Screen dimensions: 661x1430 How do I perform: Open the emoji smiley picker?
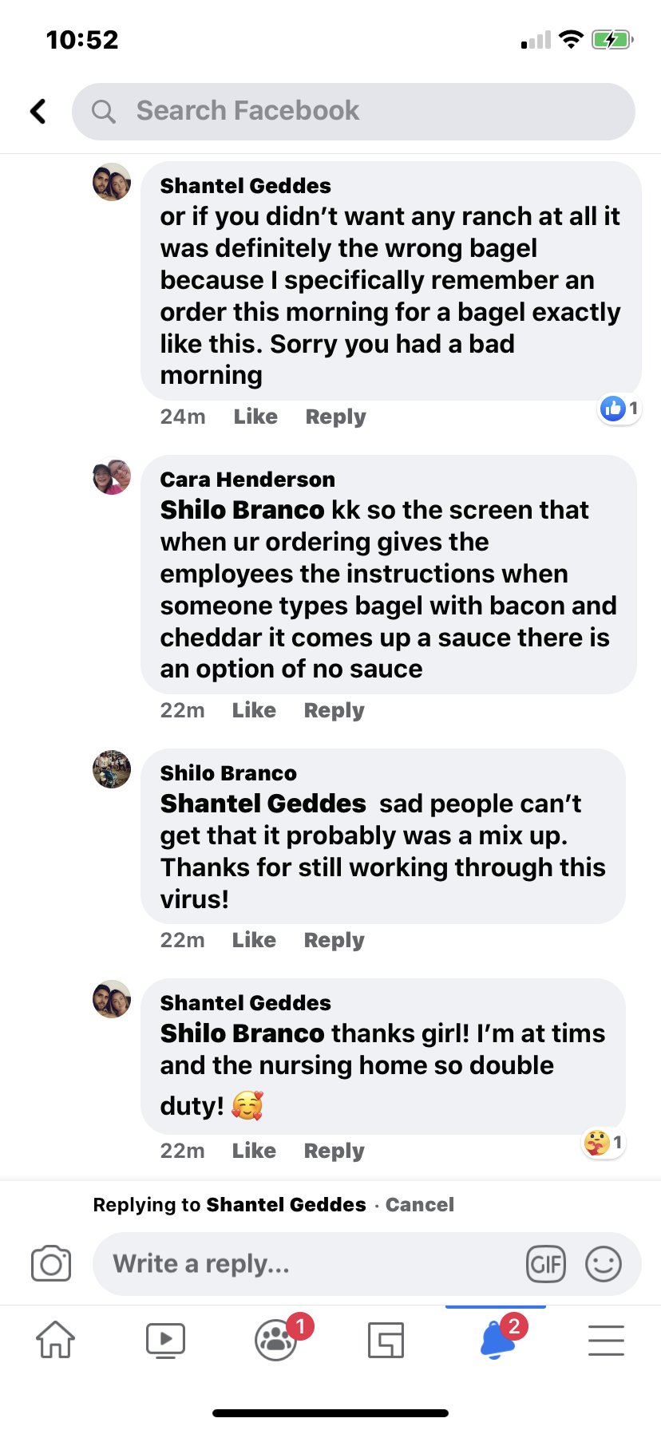click(604, 1264)
